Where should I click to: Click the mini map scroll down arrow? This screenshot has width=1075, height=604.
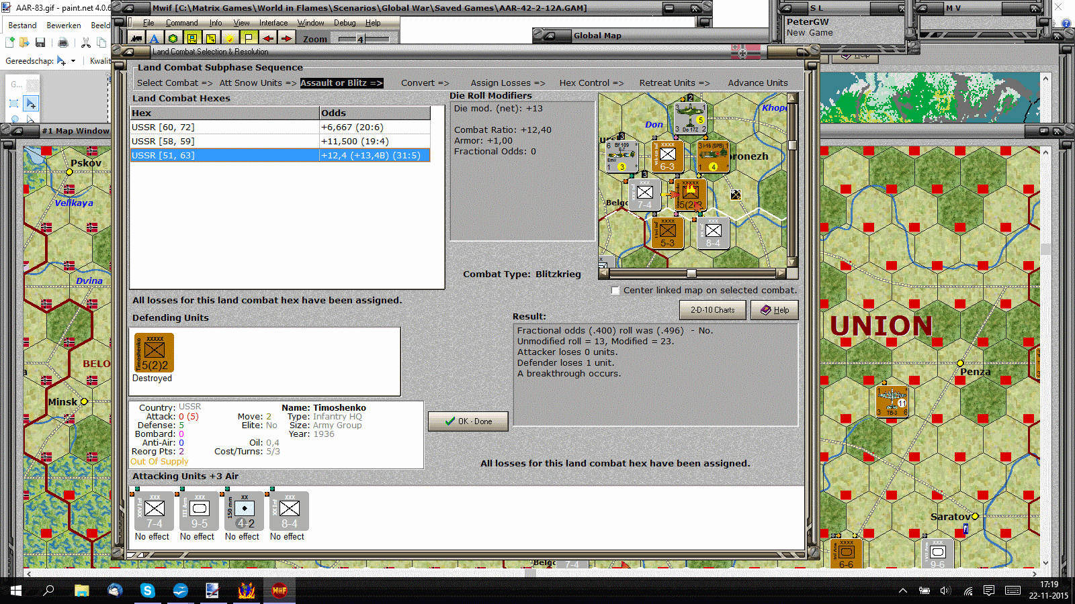point(793,262)
